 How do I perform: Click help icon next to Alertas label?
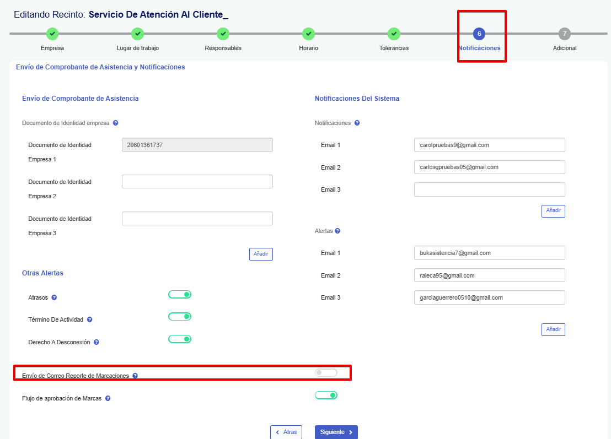tap(337, 231)
